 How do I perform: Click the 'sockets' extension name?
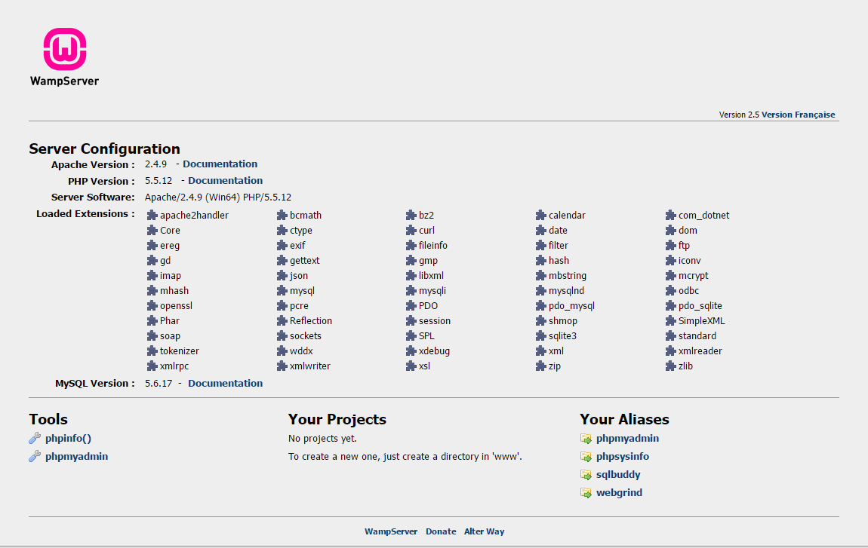click(x=306, y=336)
